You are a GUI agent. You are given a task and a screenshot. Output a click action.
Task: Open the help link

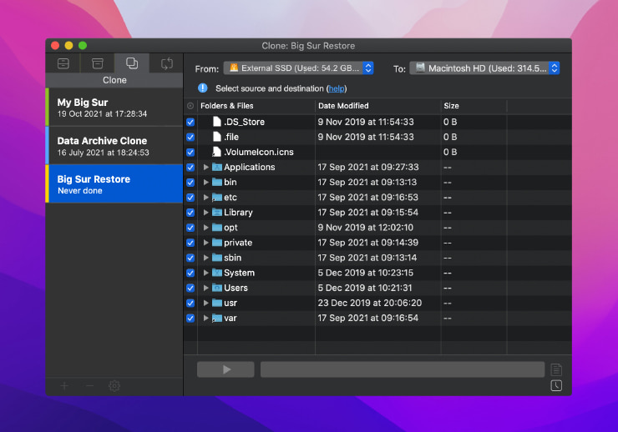coord(337,89)
